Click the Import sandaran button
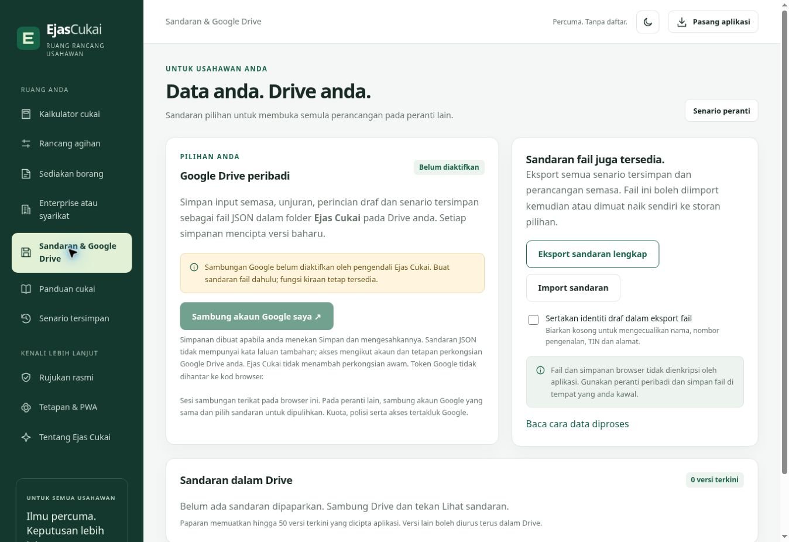The width and height of the screenshot is (789, 542). 573,288
